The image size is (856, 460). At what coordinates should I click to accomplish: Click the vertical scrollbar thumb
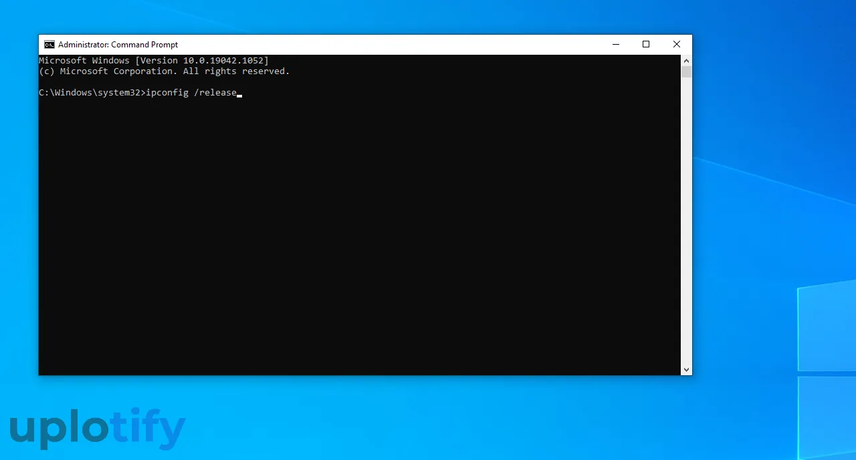(686, 71)
